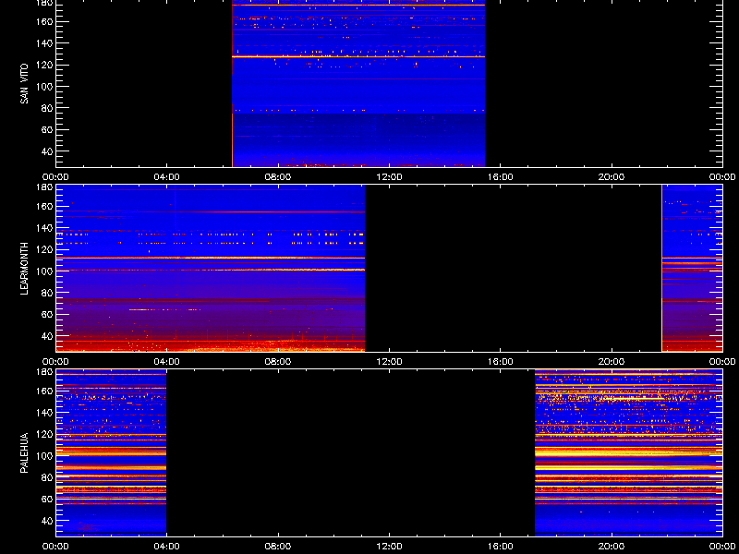The width and height of the screenshot is (739, 554).
Task: Click the 100 frequency tick on Learmonth axis
Action: point(44,271)
